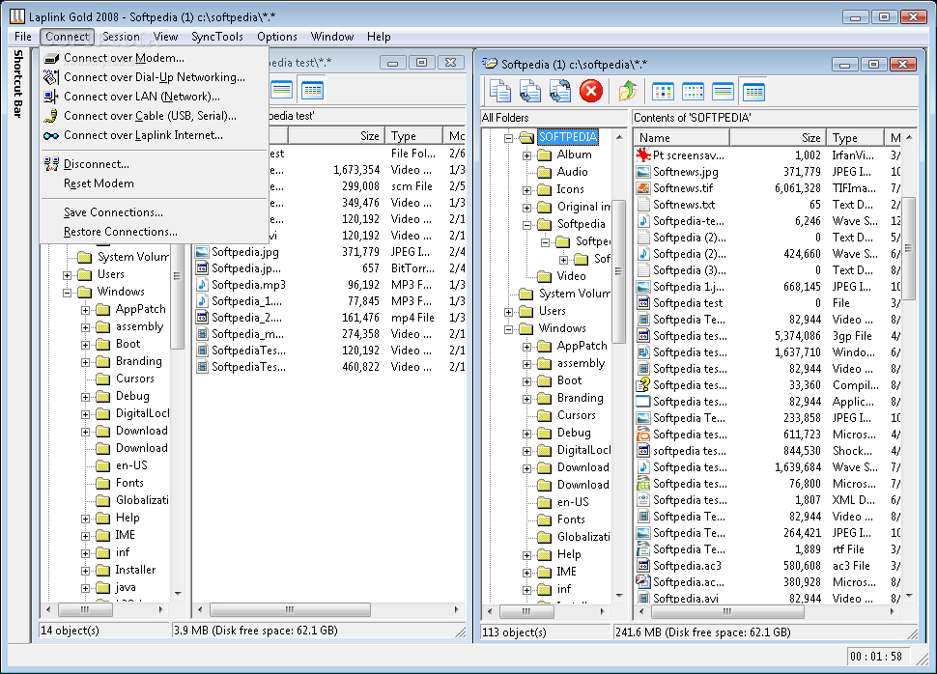This screenshot has width=937, height=674.
Task: Select the Video folder in right tree
Action: point(571,275)
